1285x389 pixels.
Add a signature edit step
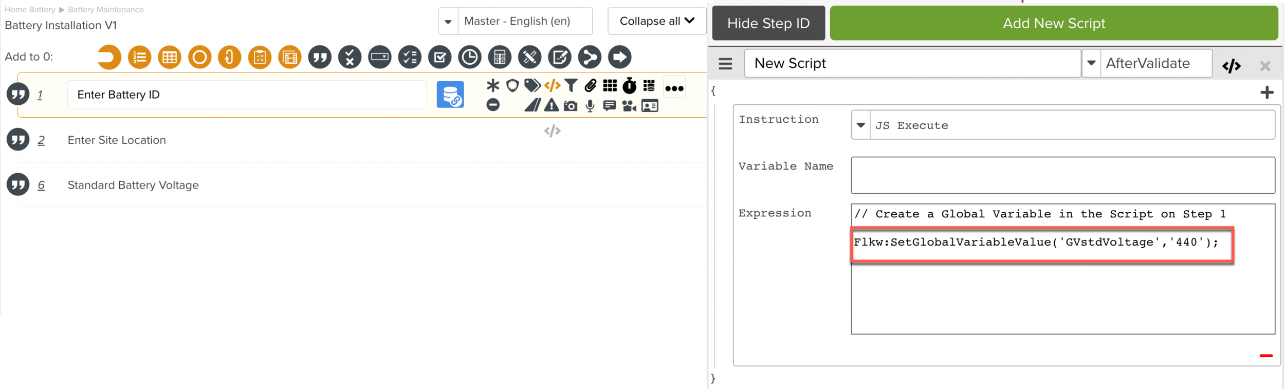[560, 57]
